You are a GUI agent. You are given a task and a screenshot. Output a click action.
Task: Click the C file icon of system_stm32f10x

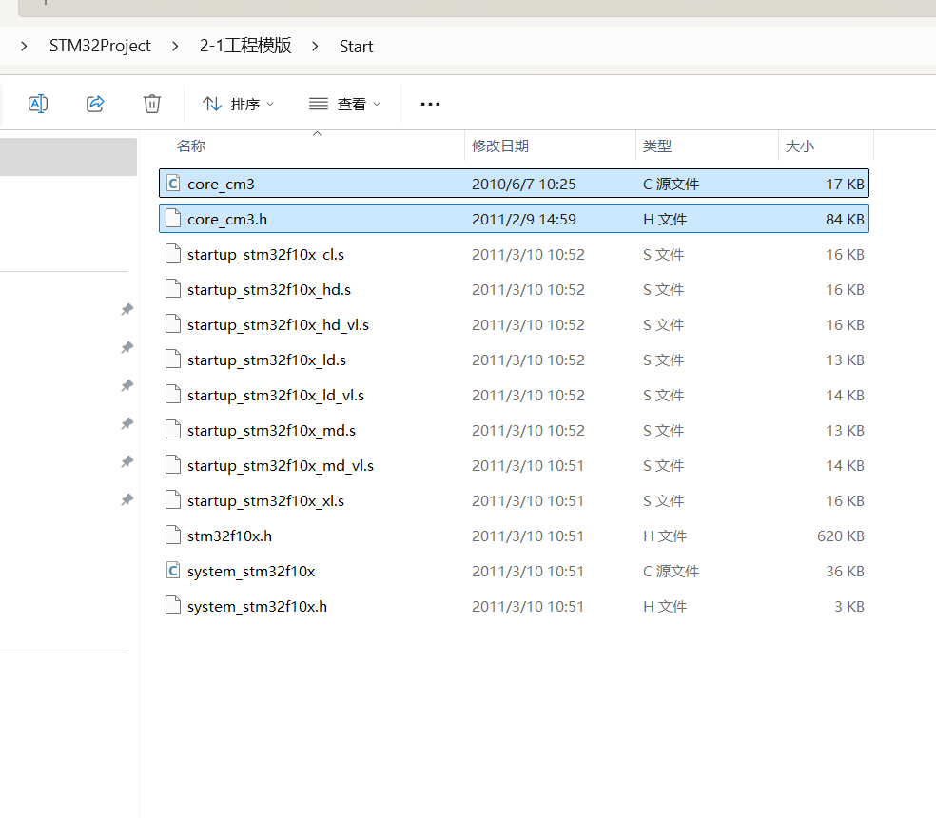[x=173, y=571]
